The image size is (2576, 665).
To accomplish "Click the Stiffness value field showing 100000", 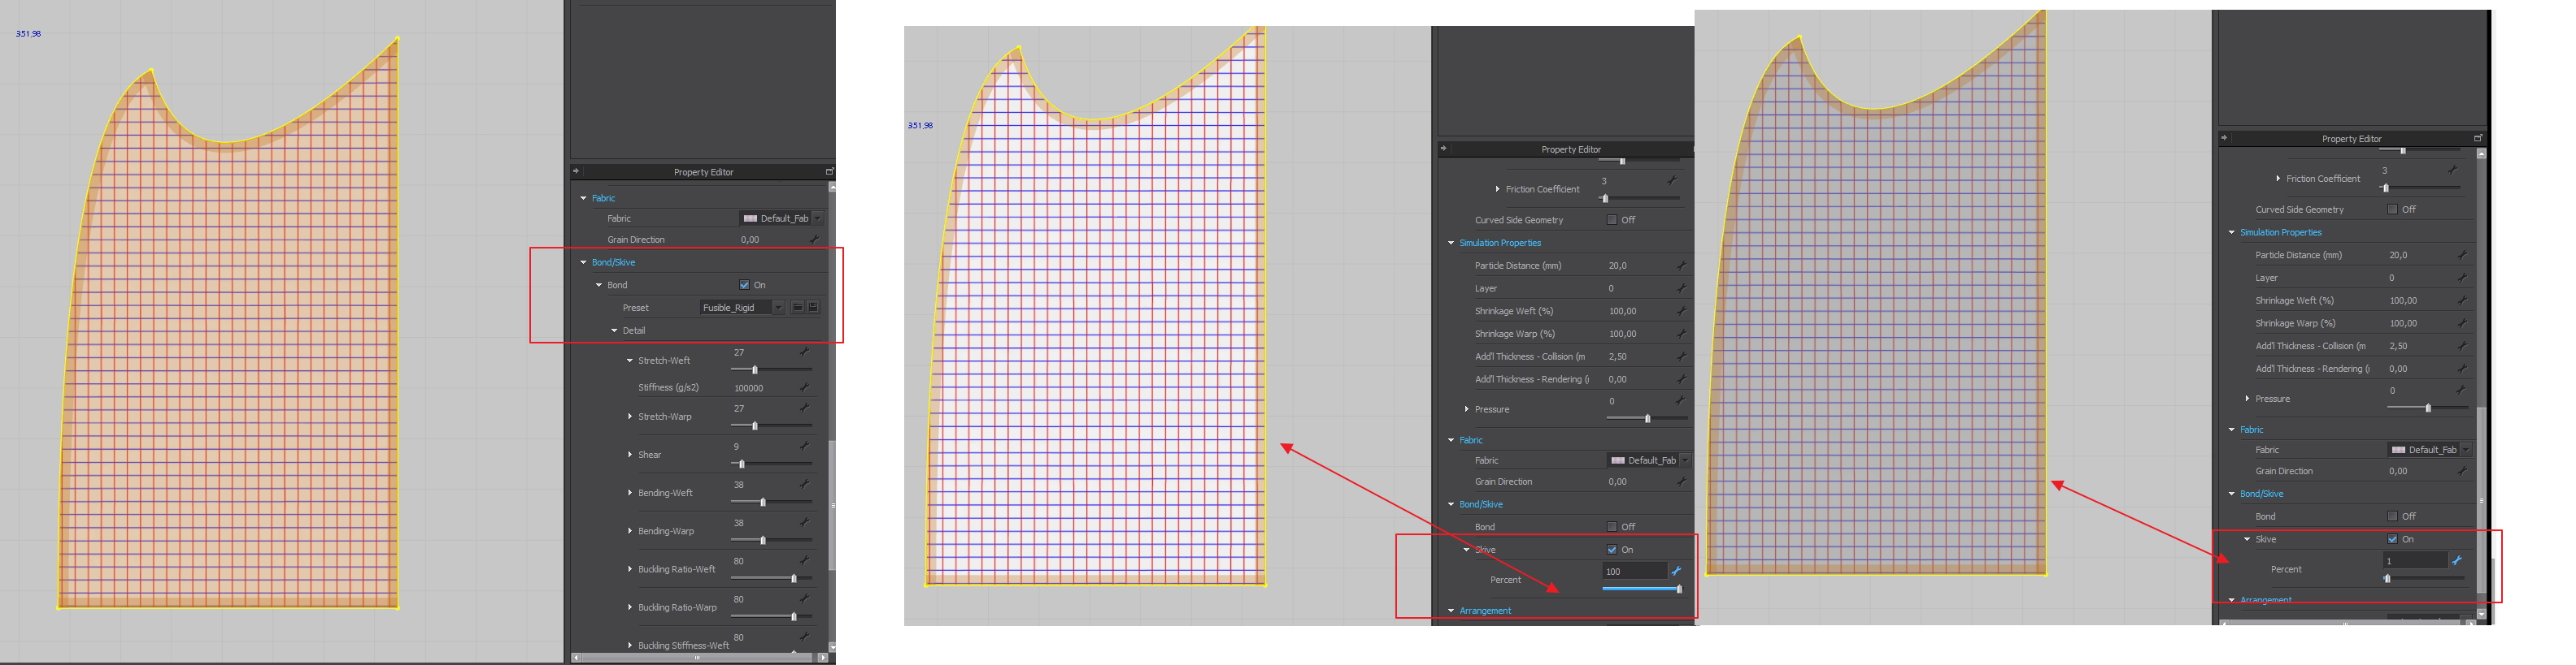I will click(x=760, y=387).
